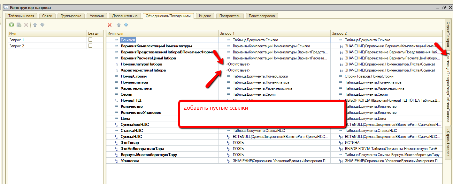Move selected field up with blue arrow
Screen dimensions: 453x184
[119, 25]
